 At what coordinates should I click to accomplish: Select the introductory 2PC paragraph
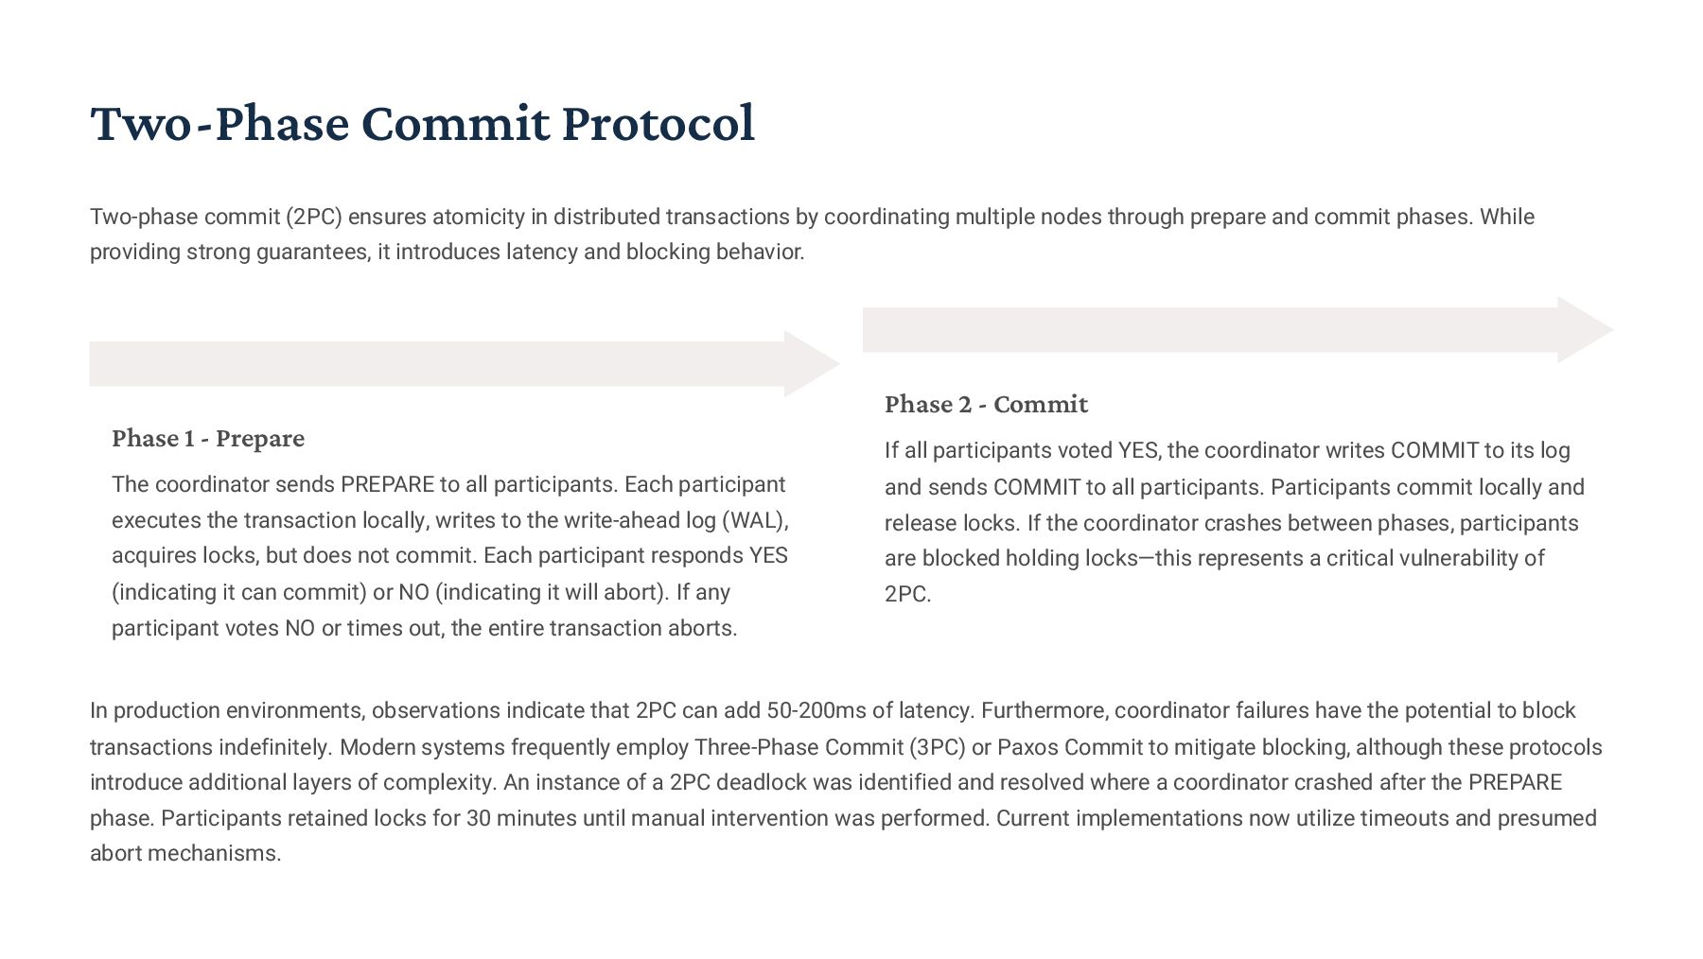[813, 234]
